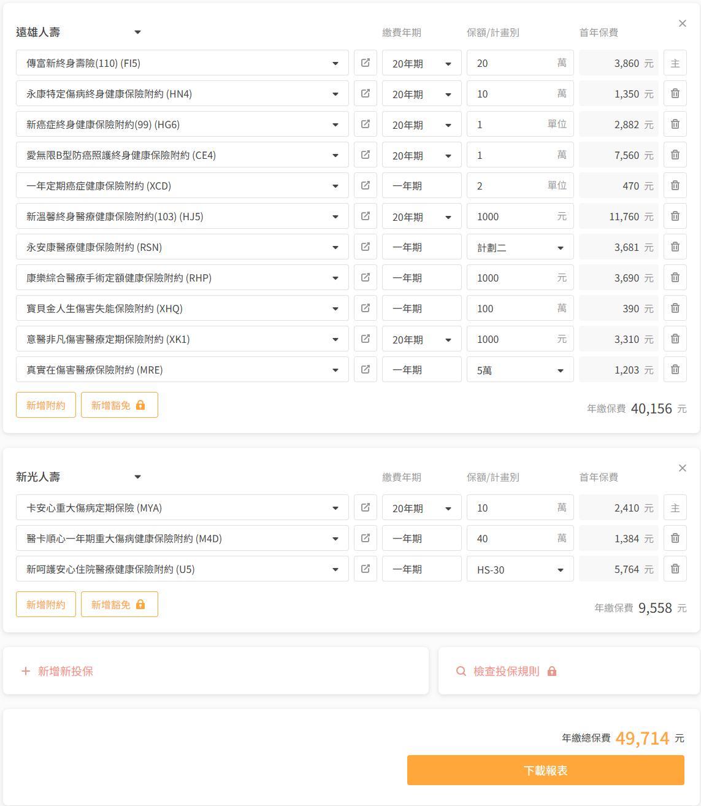Add a new policy with 新增新投保

(x=216, y=671)
